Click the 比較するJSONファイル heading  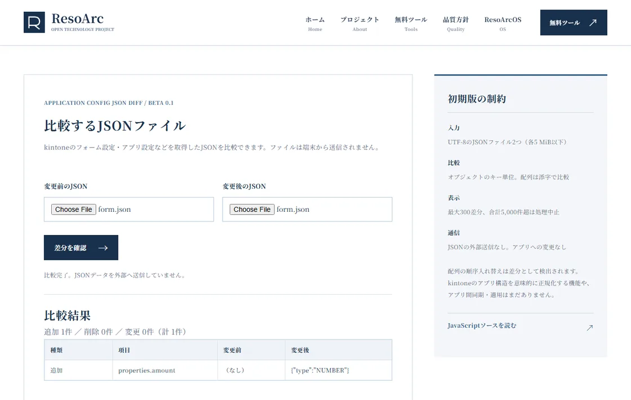tap(115, 126)
